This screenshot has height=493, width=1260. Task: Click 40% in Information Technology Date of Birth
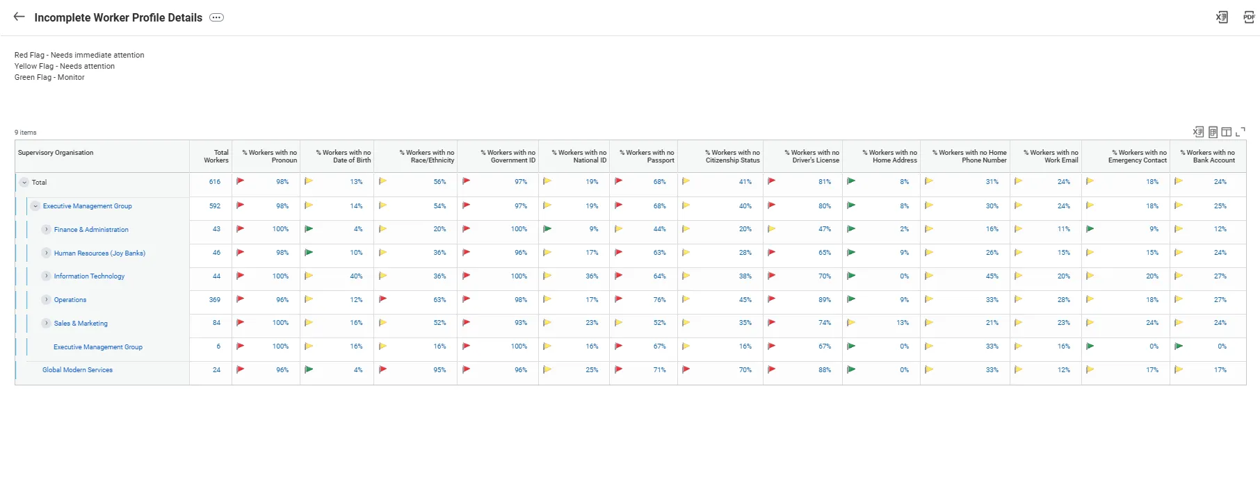356,276
